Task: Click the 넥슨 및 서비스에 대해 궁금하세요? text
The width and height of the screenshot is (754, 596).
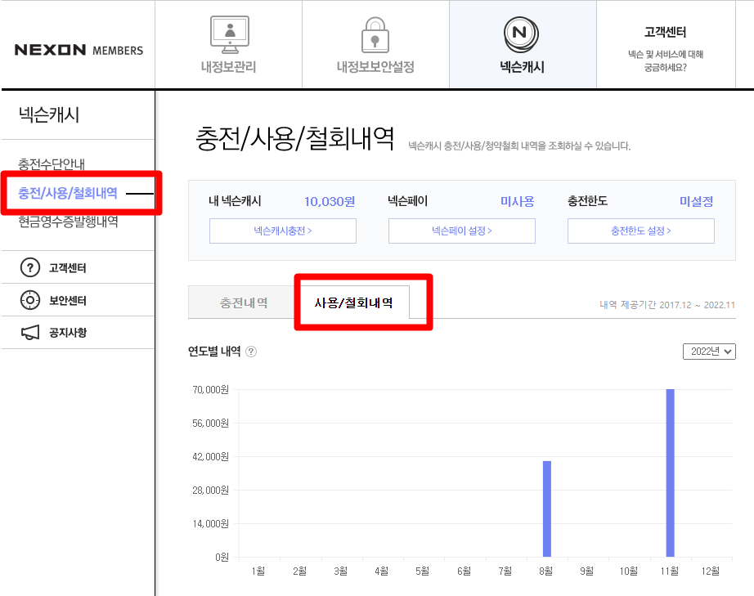Action: point(666,60)
